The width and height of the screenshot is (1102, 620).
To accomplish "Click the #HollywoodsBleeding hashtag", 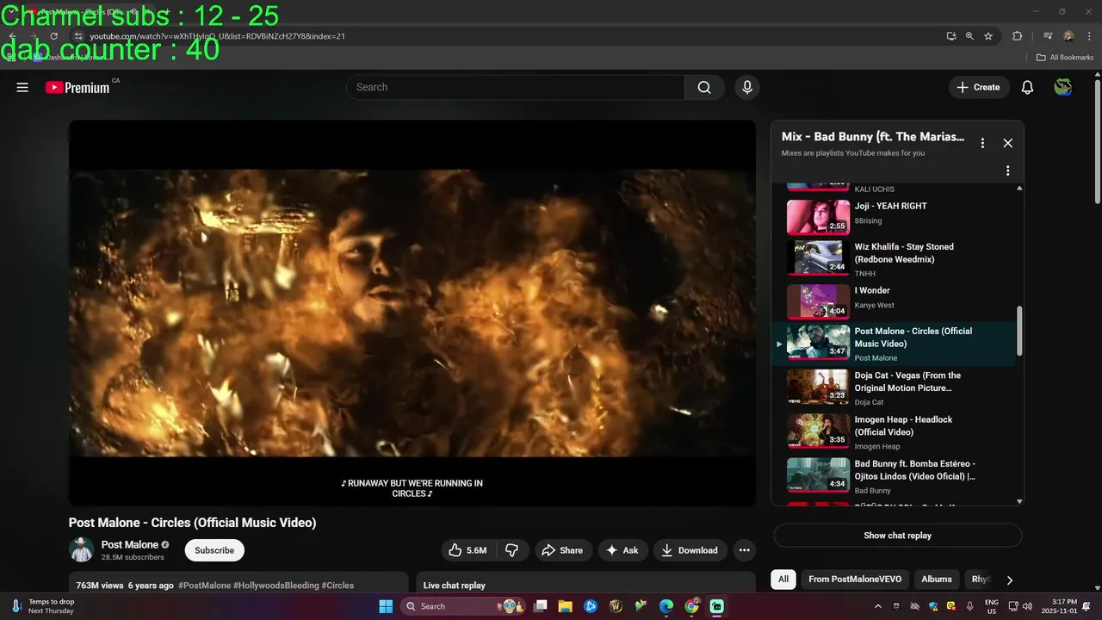I will pyautogui.click(x=275, y=586).
